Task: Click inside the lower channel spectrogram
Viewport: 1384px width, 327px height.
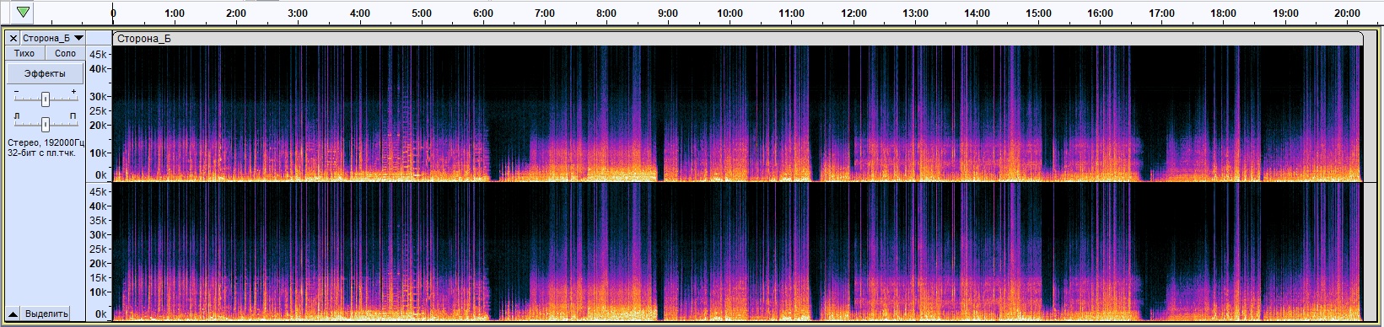Action: (737, 252)
